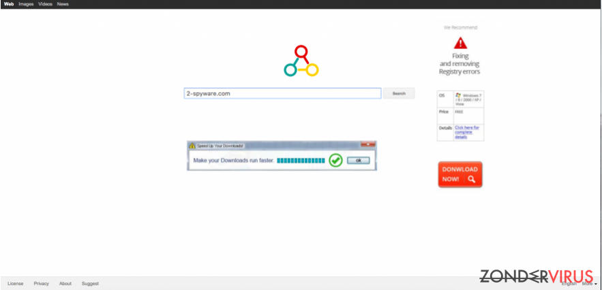Image resolution: width=602 pixels, height=290 pixels.
Task: Click the yellow warning icon in popup title
Action: [x=192, y=146]
